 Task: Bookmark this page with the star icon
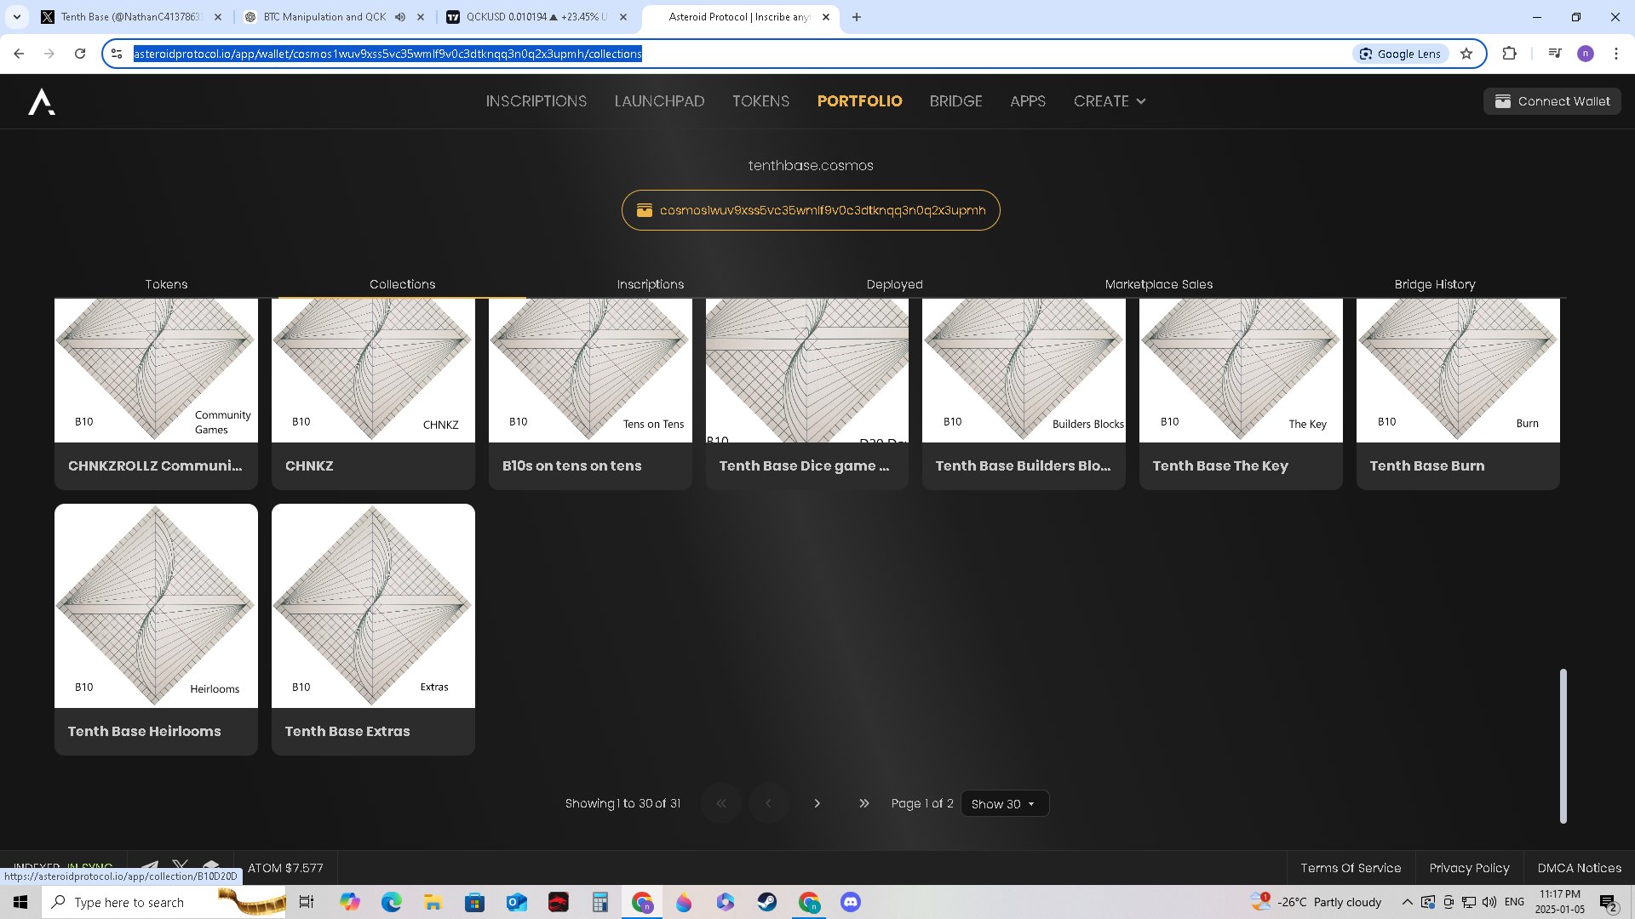point(1466,54)
